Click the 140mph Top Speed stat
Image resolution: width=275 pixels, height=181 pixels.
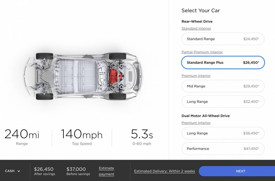(x=81, y=137)
